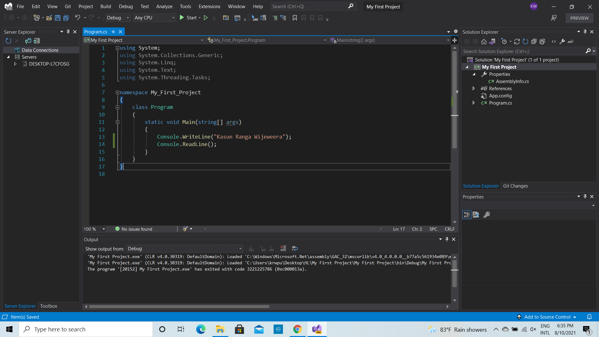
Task: Open Properties via the wrench icon
Action: point(562,41)
